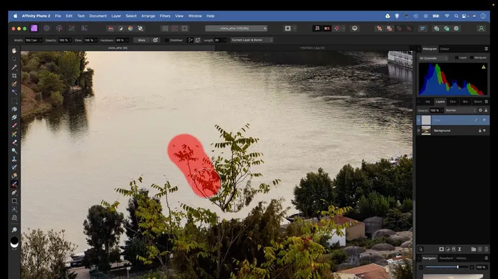Apply Auto Colours from the toolbar
498x279 pixels.
130,28
